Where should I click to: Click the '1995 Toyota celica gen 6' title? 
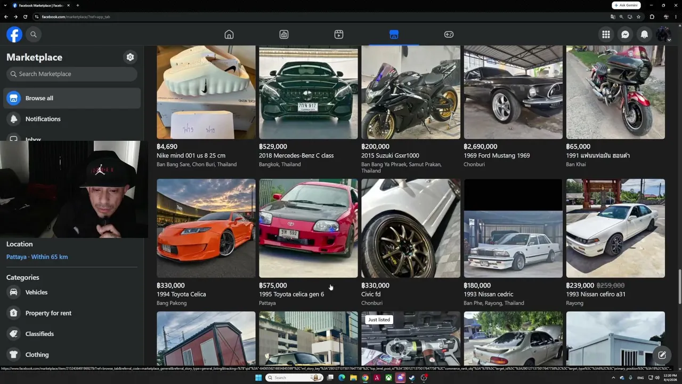click(x=291, y=294)
